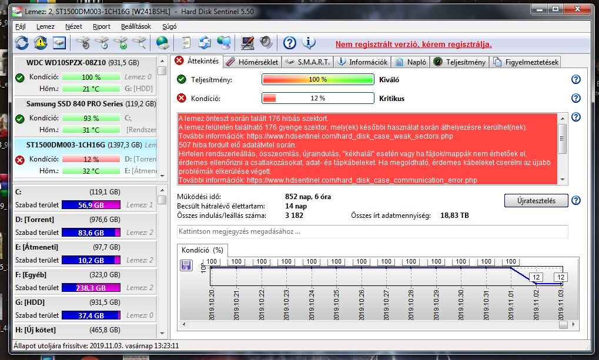The width and height of the screenshot is (599, 360).
Task: Open the Nézet menu
Action: (x=73, y=26)
